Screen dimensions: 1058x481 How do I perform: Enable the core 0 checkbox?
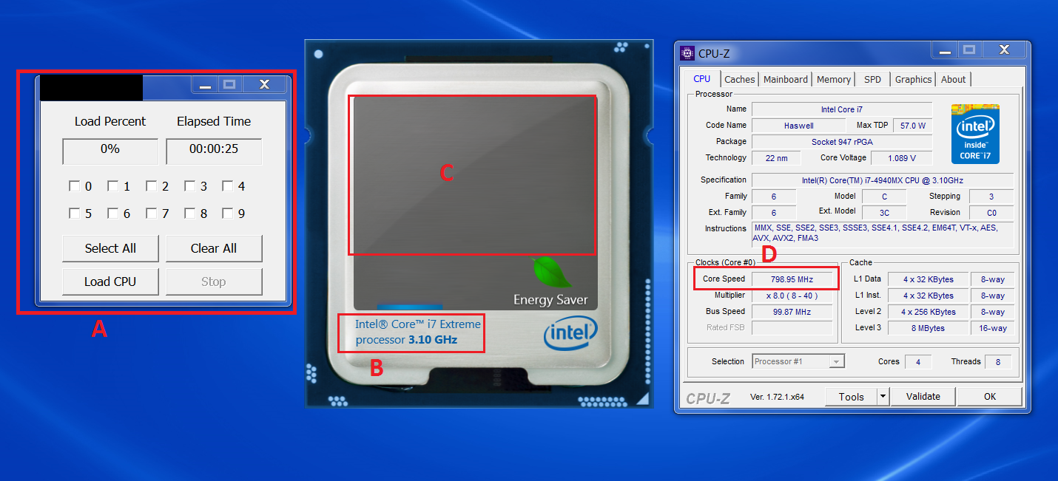pyautogui.click(x=75, y=186)
